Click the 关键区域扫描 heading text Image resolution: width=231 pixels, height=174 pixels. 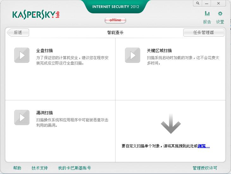159,50
